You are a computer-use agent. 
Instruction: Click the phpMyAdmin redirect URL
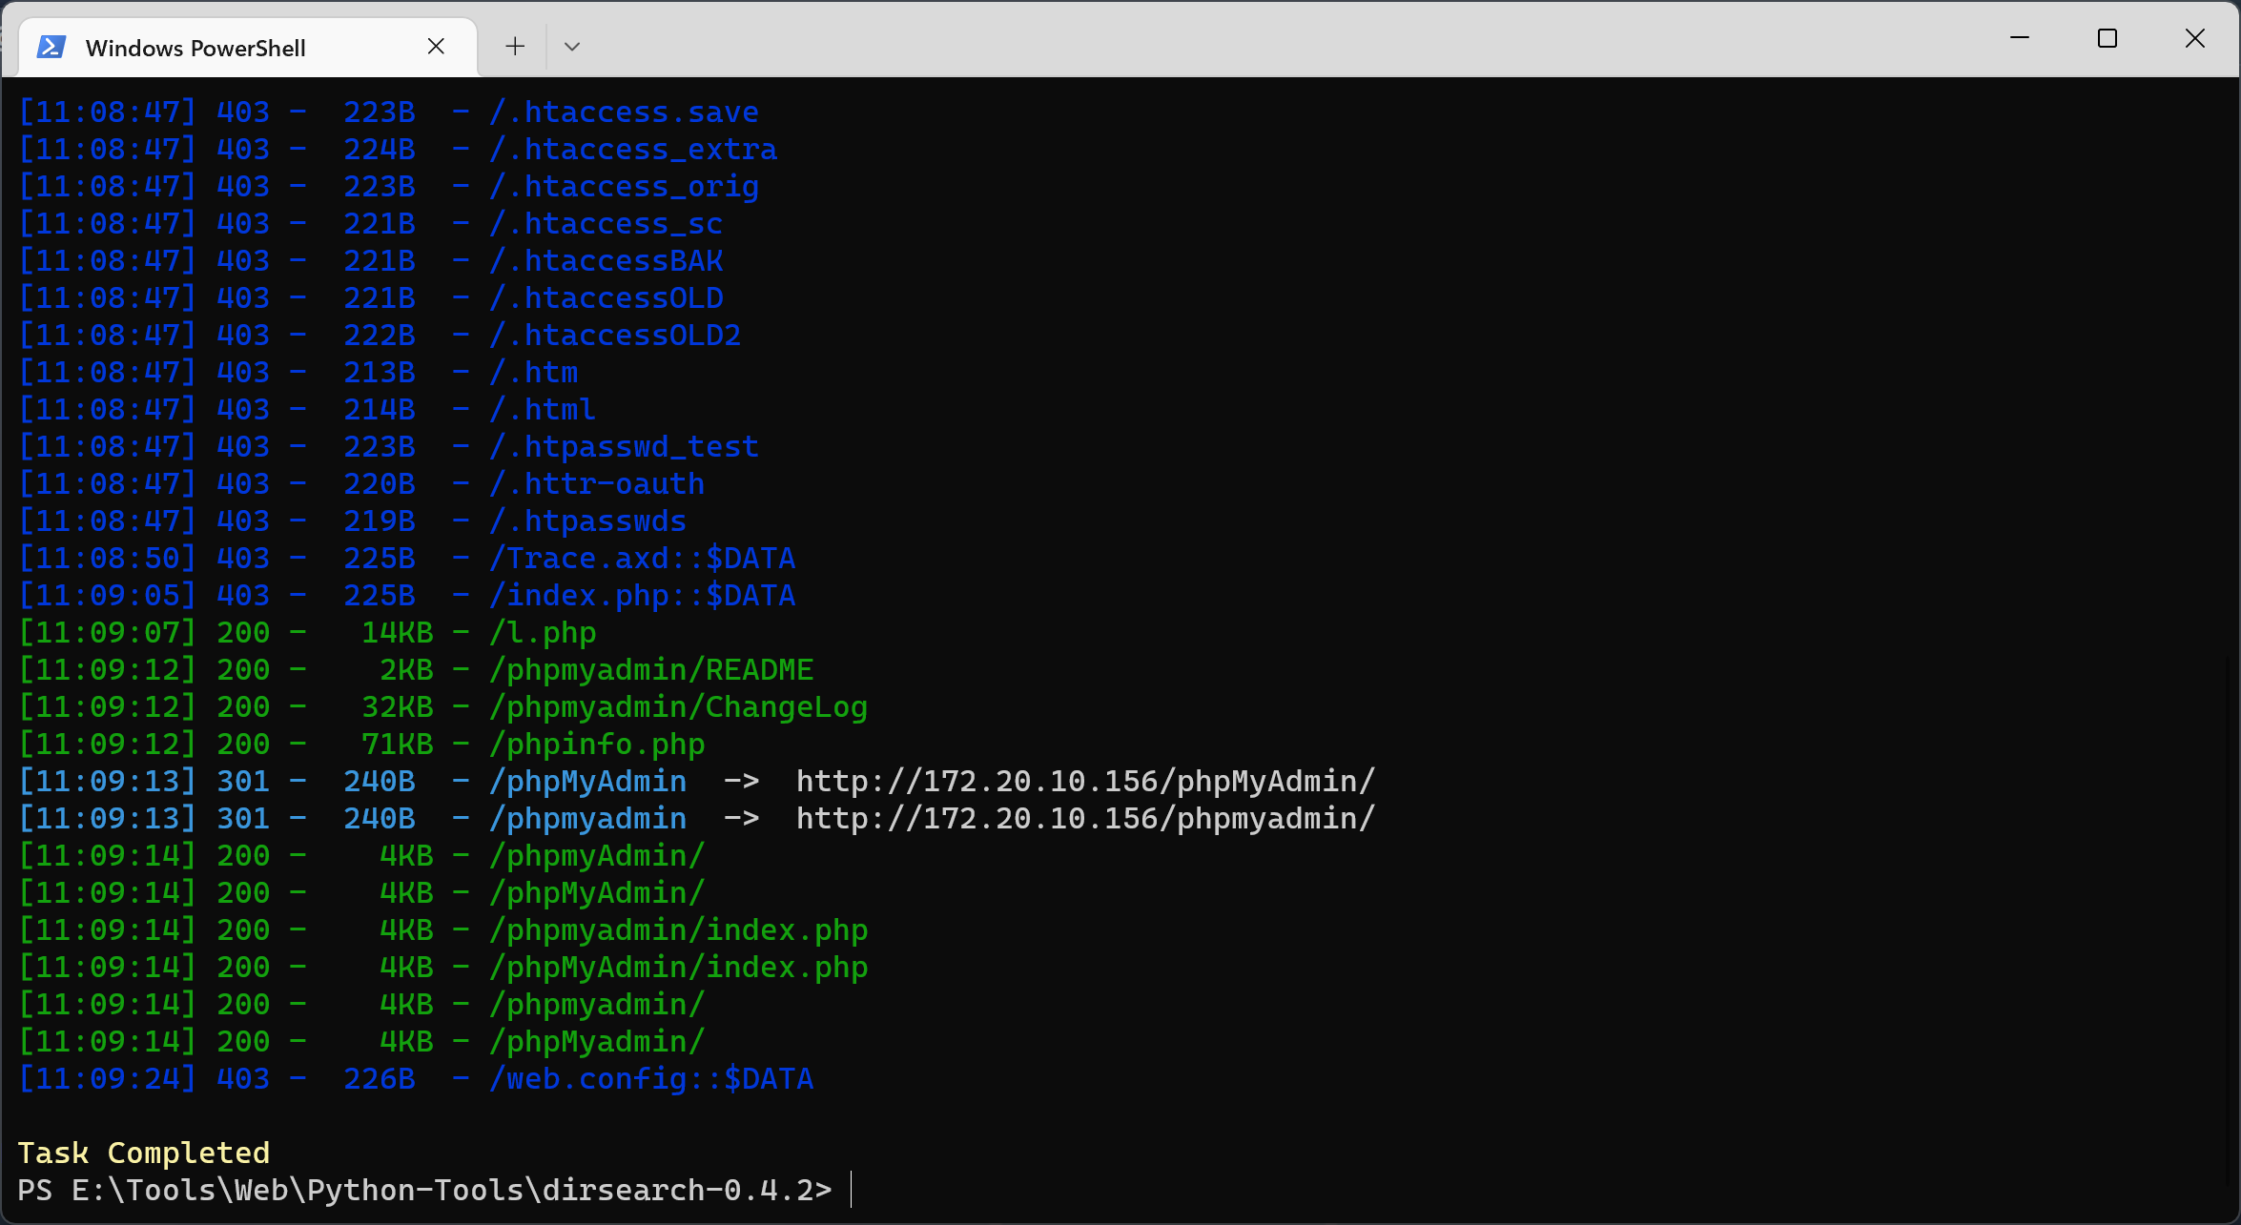tap(1084, 782)
